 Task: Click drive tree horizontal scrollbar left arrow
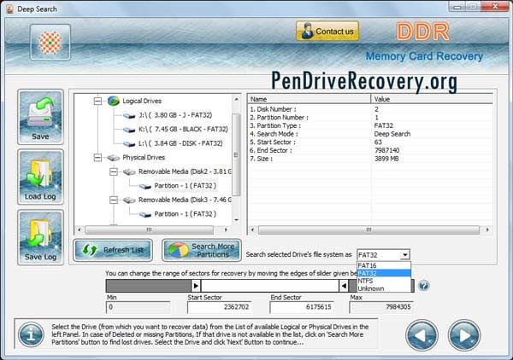coord(80,229)
